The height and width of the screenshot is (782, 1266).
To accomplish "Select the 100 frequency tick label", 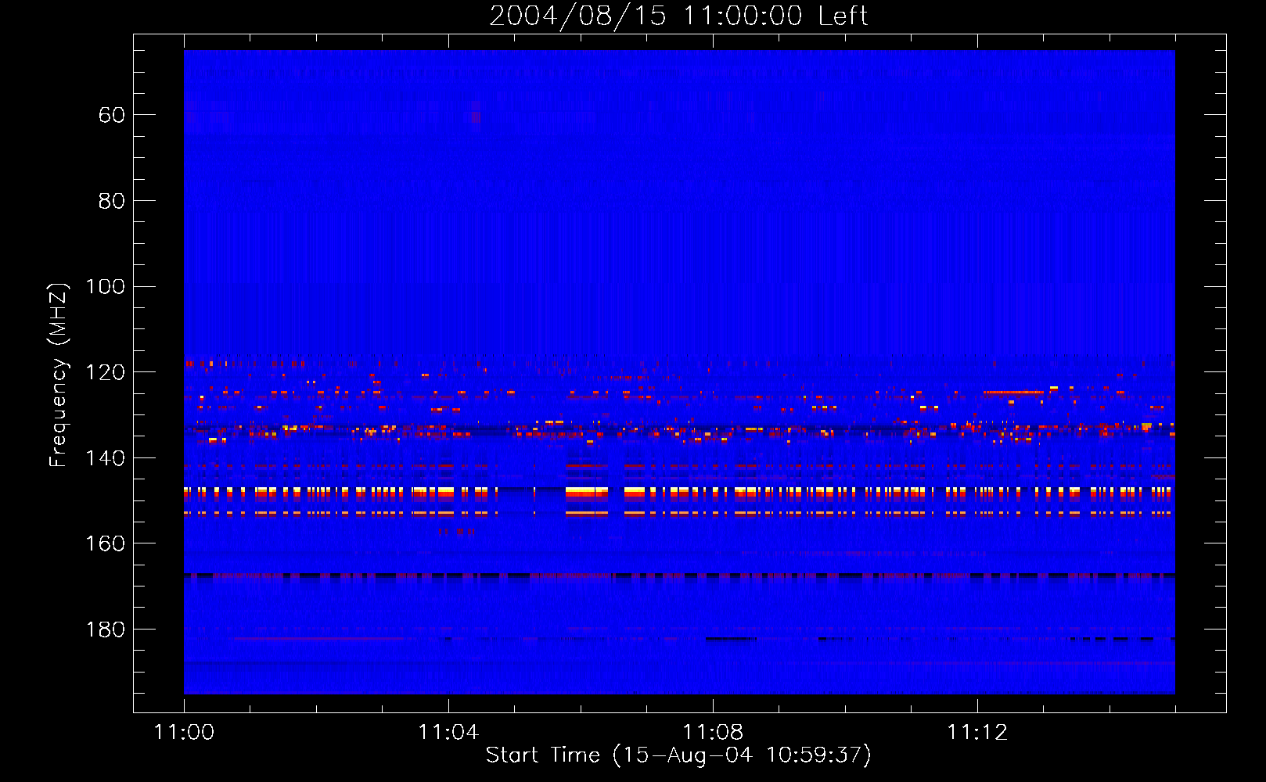I will 105,287.
